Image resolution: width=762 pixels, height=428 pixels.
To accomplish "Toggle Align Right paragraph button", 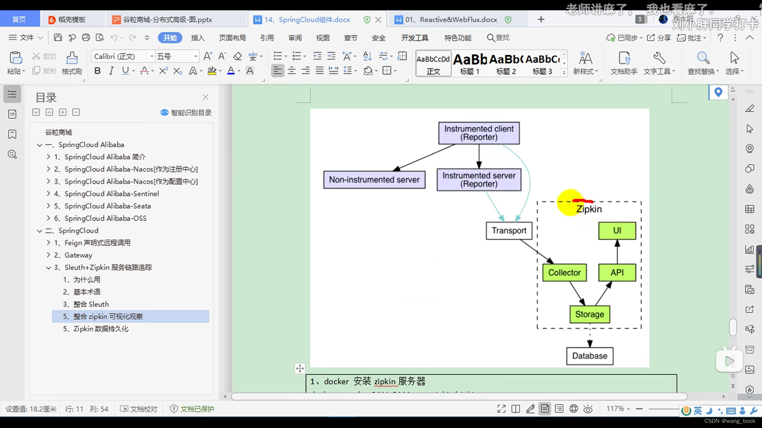I will pyautogui.click(x=306, y=71).
